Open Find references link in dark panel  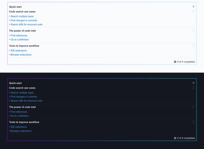tap(19, 112)
